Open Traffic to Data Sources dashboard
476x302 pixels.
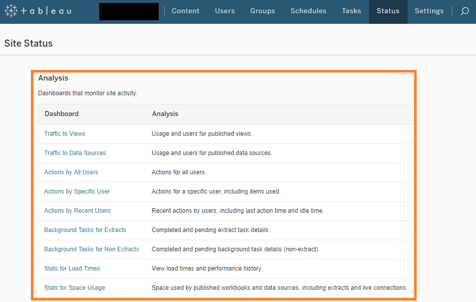pos(75,153)
